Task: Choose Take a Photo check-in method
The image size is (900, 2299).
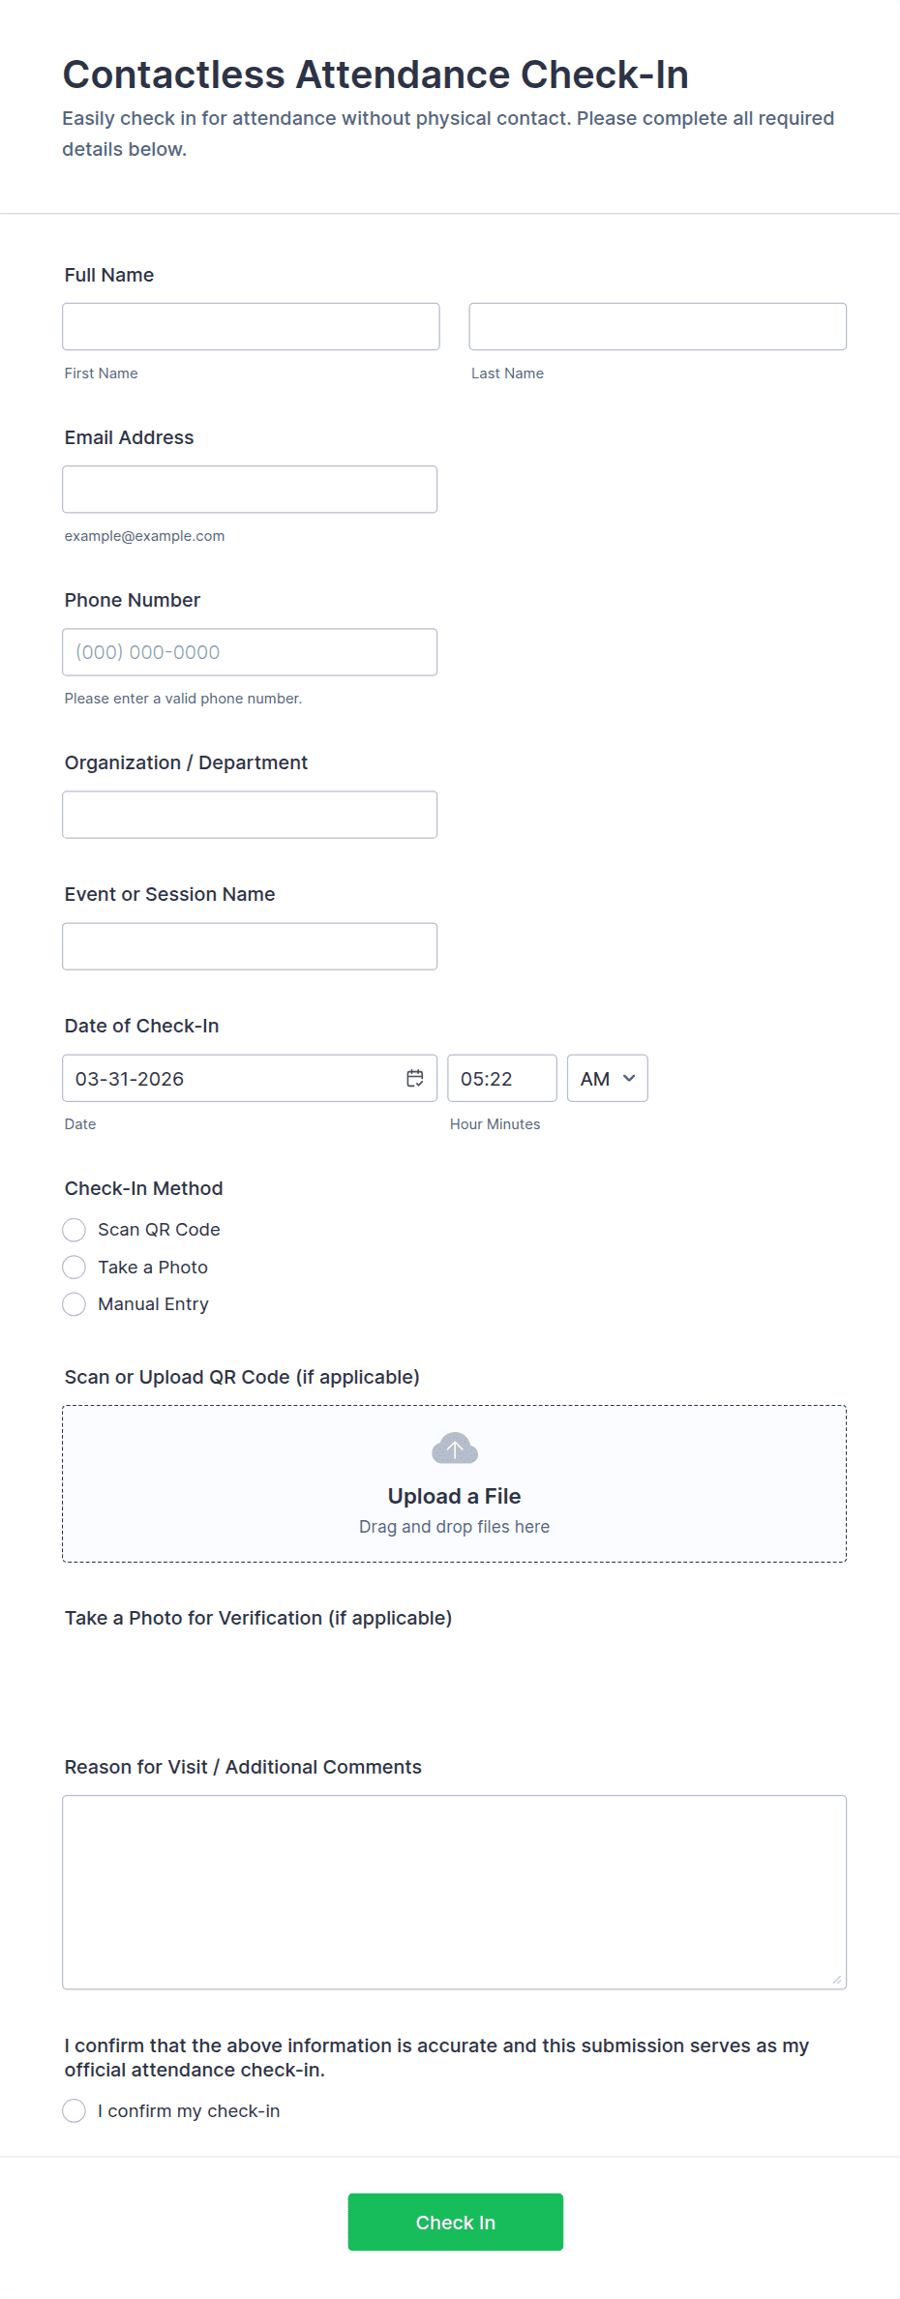Action: [x=74, y=1267]
